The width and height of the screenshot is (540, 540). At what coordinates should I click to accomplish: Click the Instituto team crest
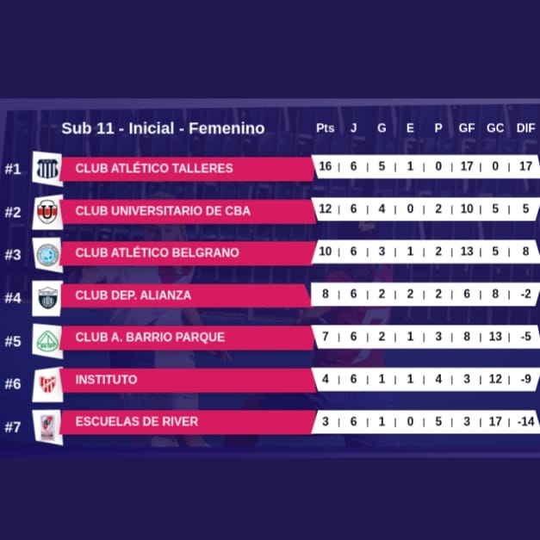pyautogui.click(x=46, y=382)
